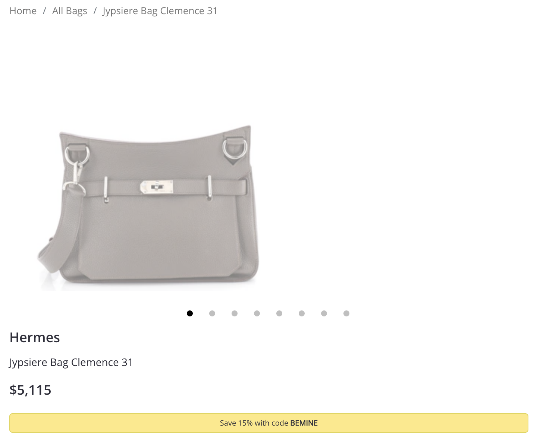
Task: Switch to the third carousel dot
Action: click(235, 313)
